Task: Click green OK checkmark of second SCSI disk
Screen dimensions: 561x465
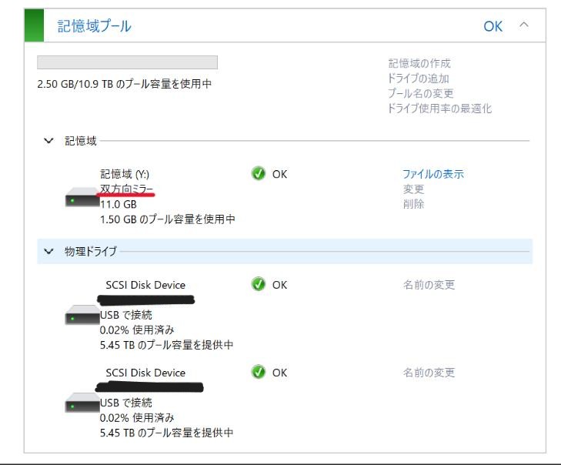Action: 258,372
